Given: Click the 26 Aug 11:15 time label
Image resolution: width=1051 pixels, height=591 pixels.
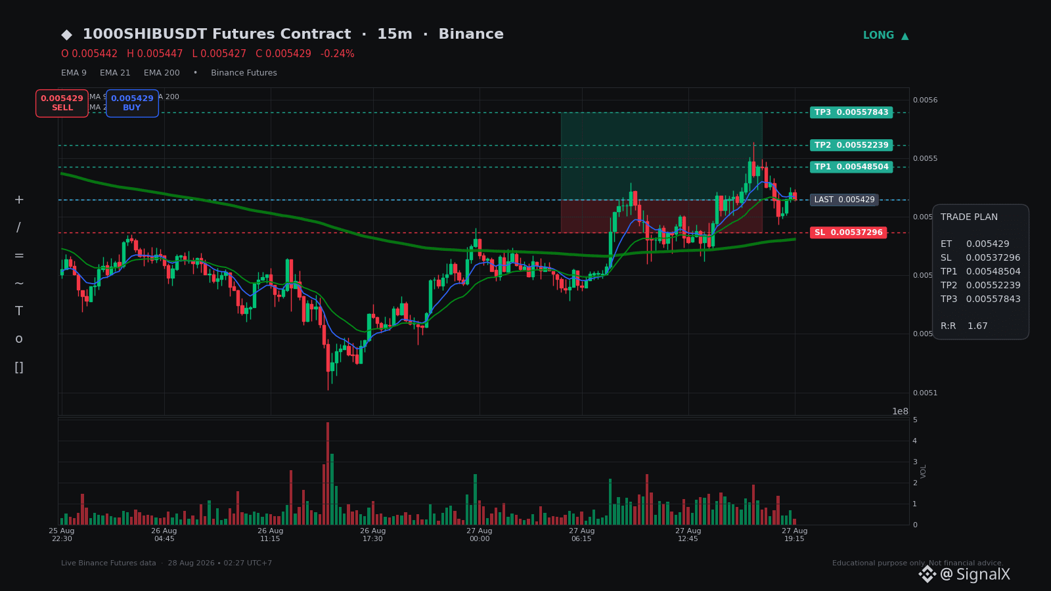Looking at the screenshot, I should [271, 535].
